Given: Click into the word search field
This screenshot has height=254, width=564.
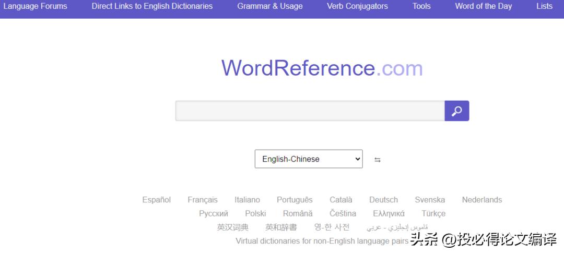Looking at the screenshot, I should point(310,111).
